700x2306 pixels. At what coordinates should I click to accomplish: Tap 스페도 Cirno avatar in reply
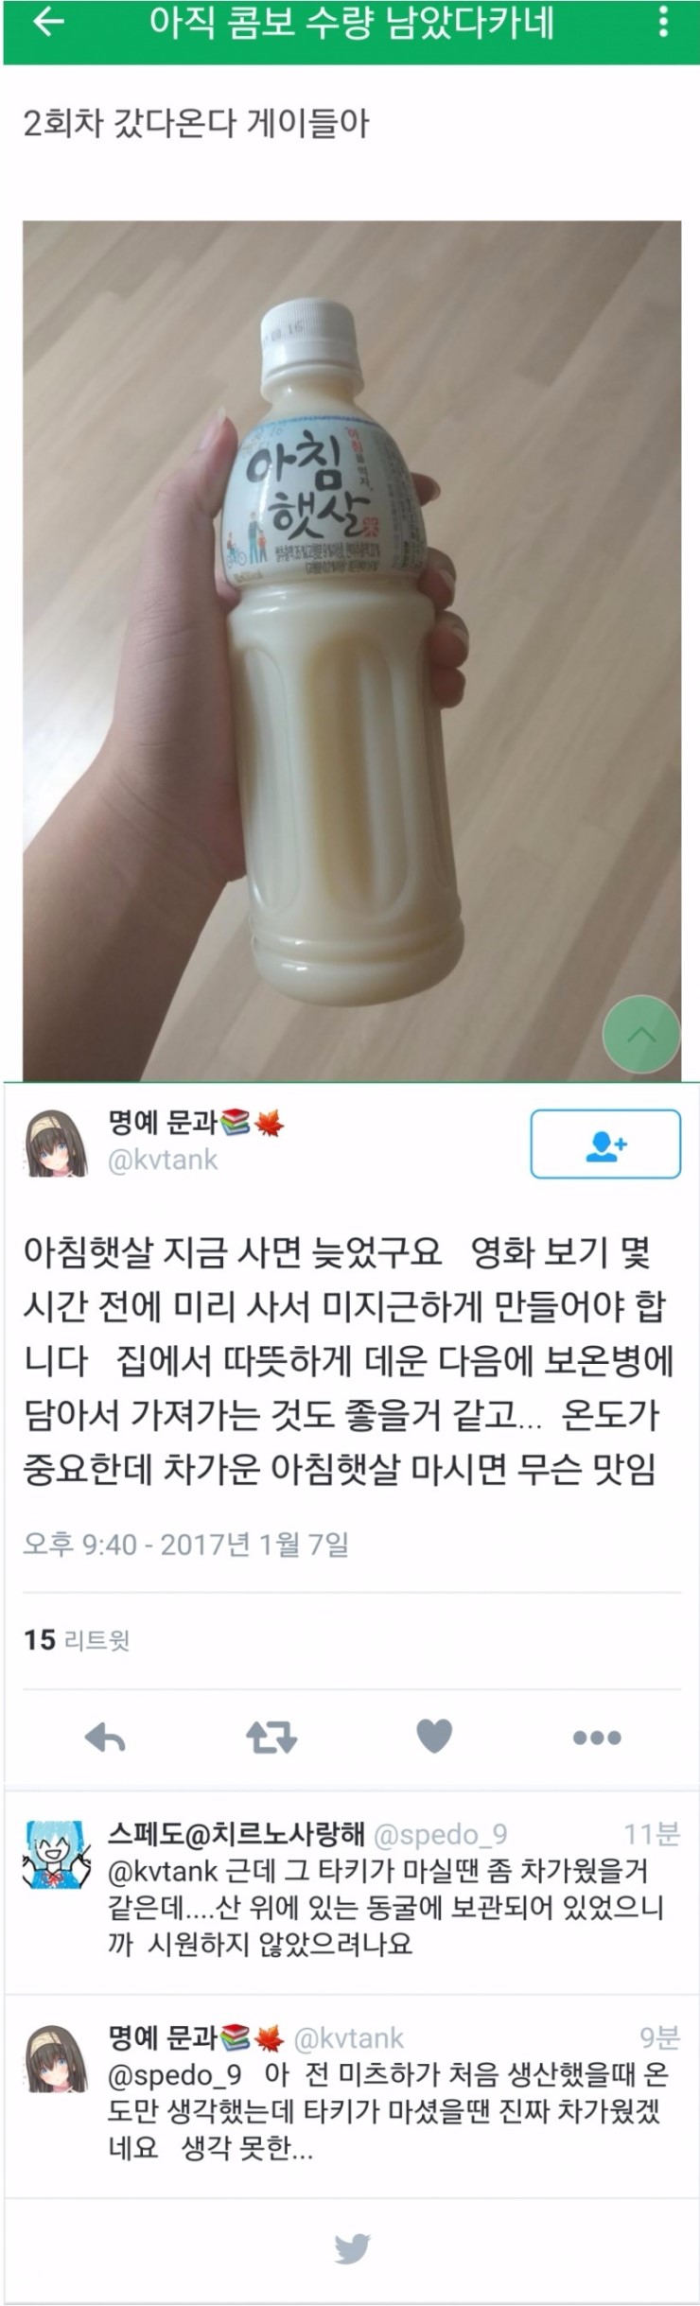pos(56,1853)
